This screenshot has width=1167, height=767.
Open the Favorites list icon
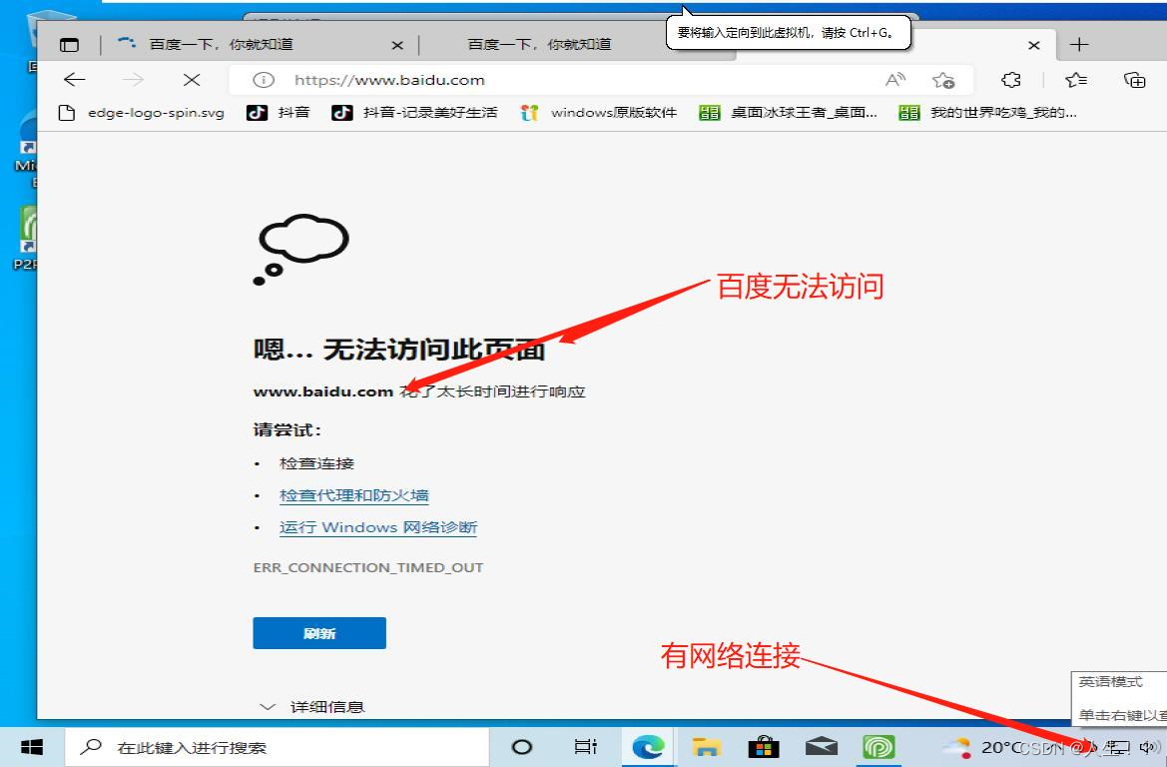click(1075, 80)
